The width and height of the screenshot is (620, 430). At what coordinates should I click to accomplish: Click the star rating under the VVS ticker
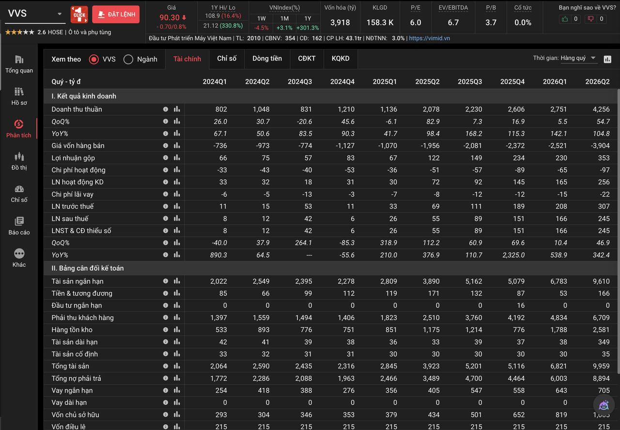[x=20, y=32]
